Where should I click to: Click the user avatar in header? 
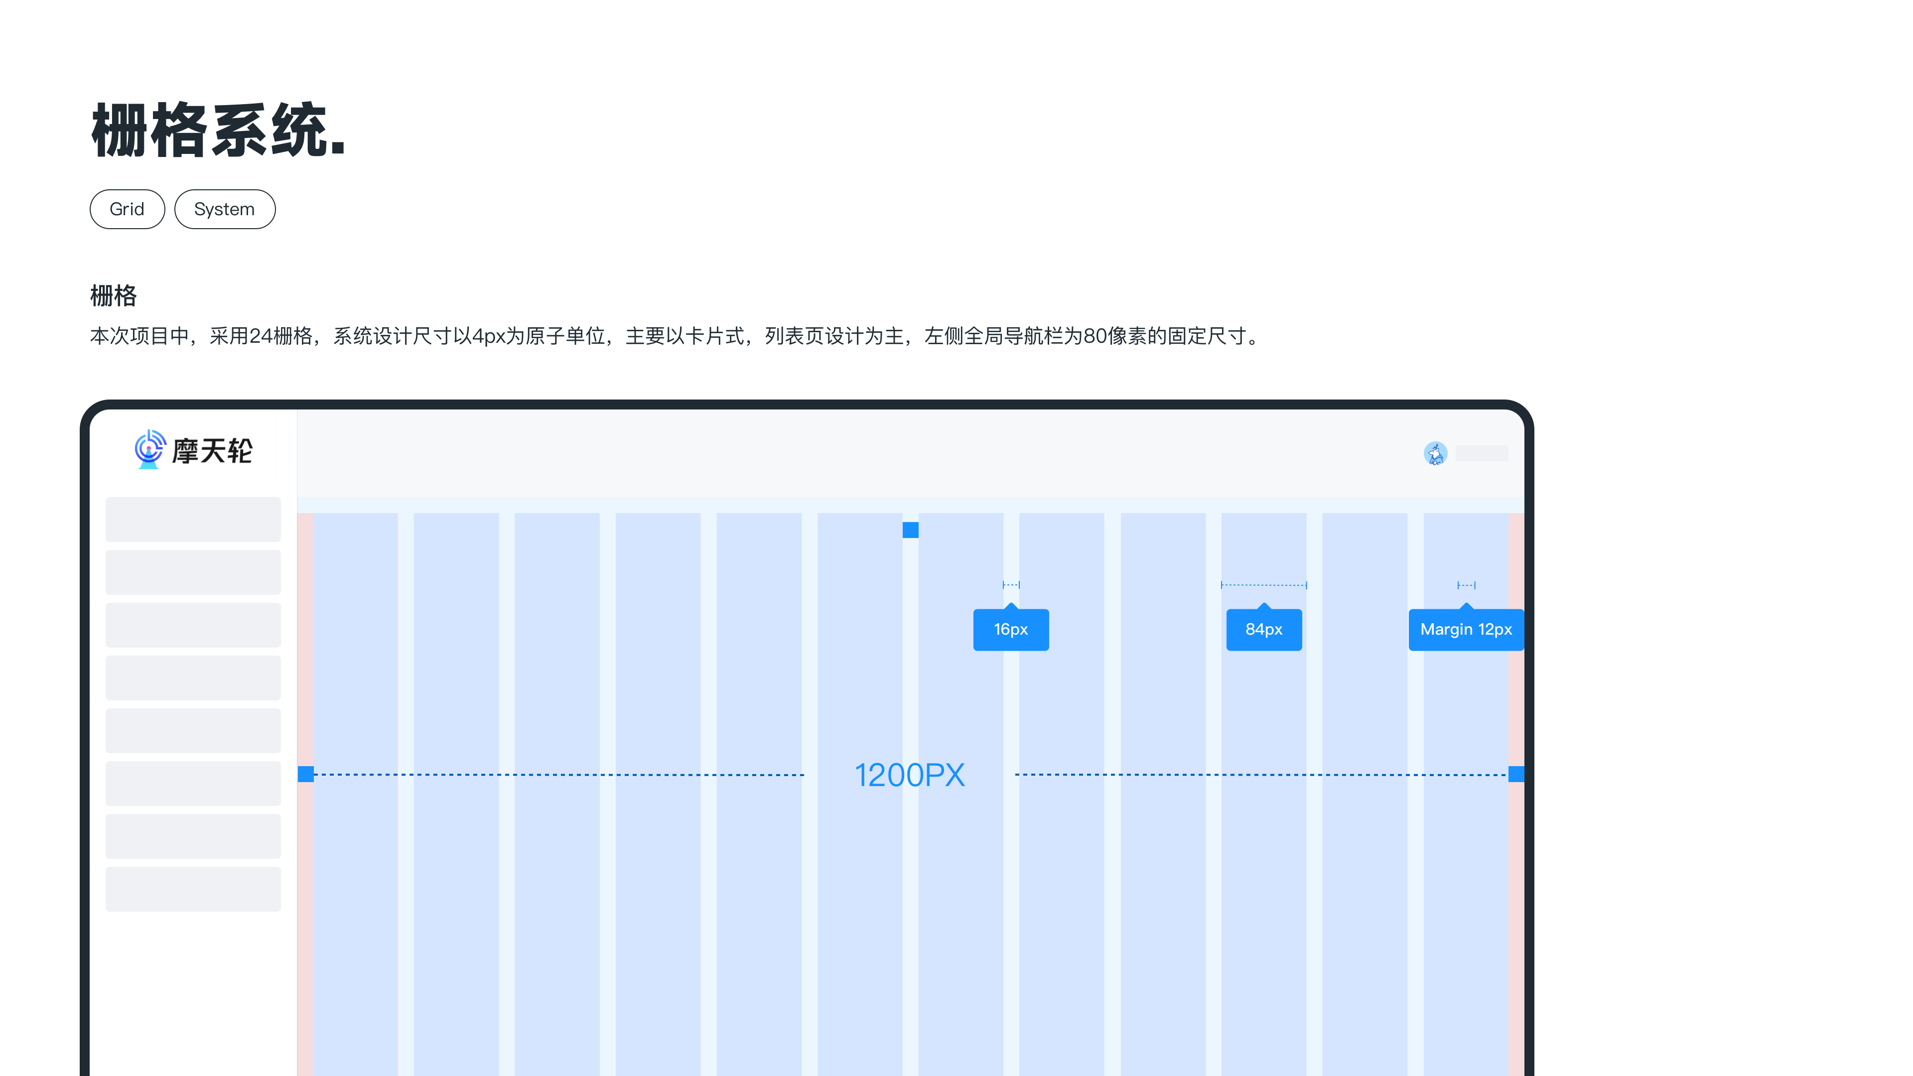tap(1435, 453)
